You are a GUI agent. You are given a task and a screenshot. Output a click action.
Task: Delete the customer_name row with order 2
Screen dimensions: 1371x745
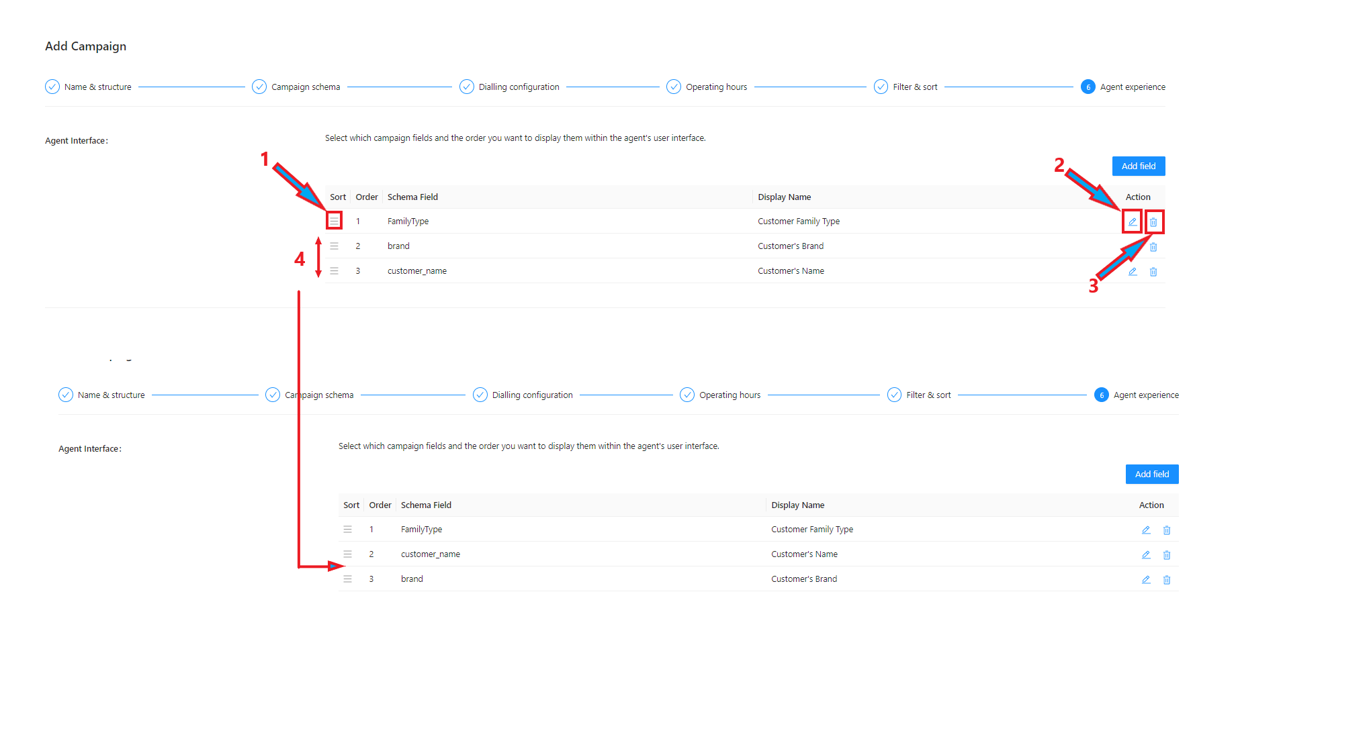coord(1167,555)
